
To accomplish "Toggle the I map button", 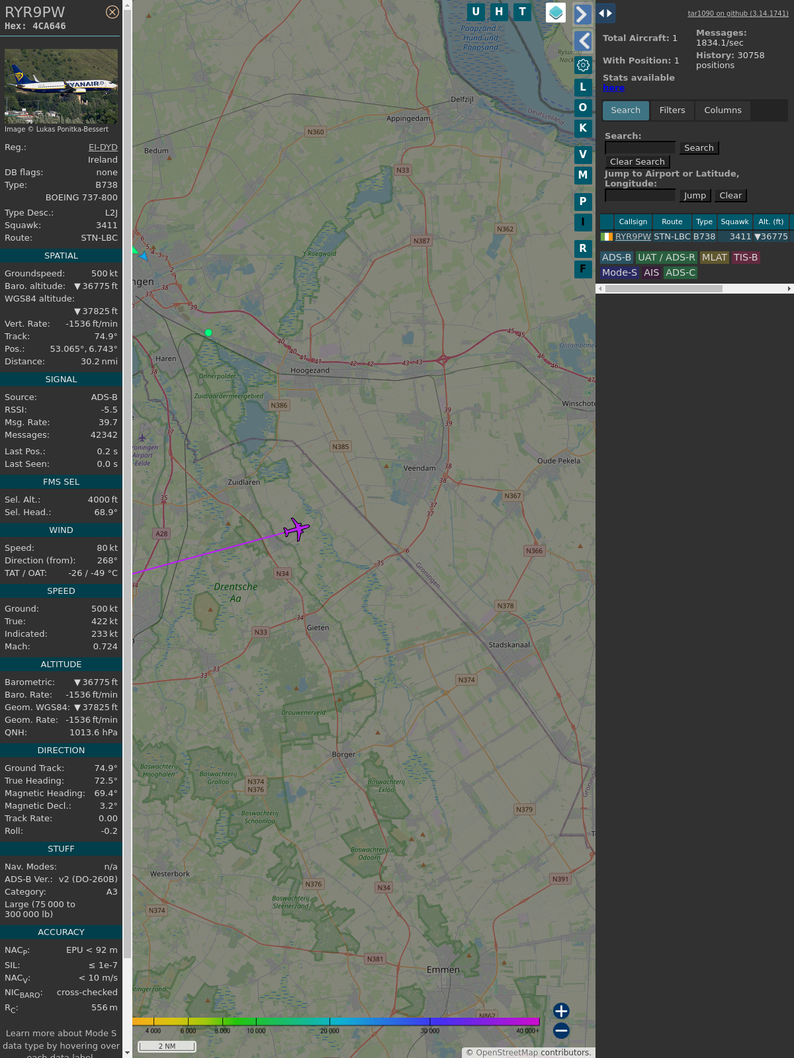I will click(583, 222).
